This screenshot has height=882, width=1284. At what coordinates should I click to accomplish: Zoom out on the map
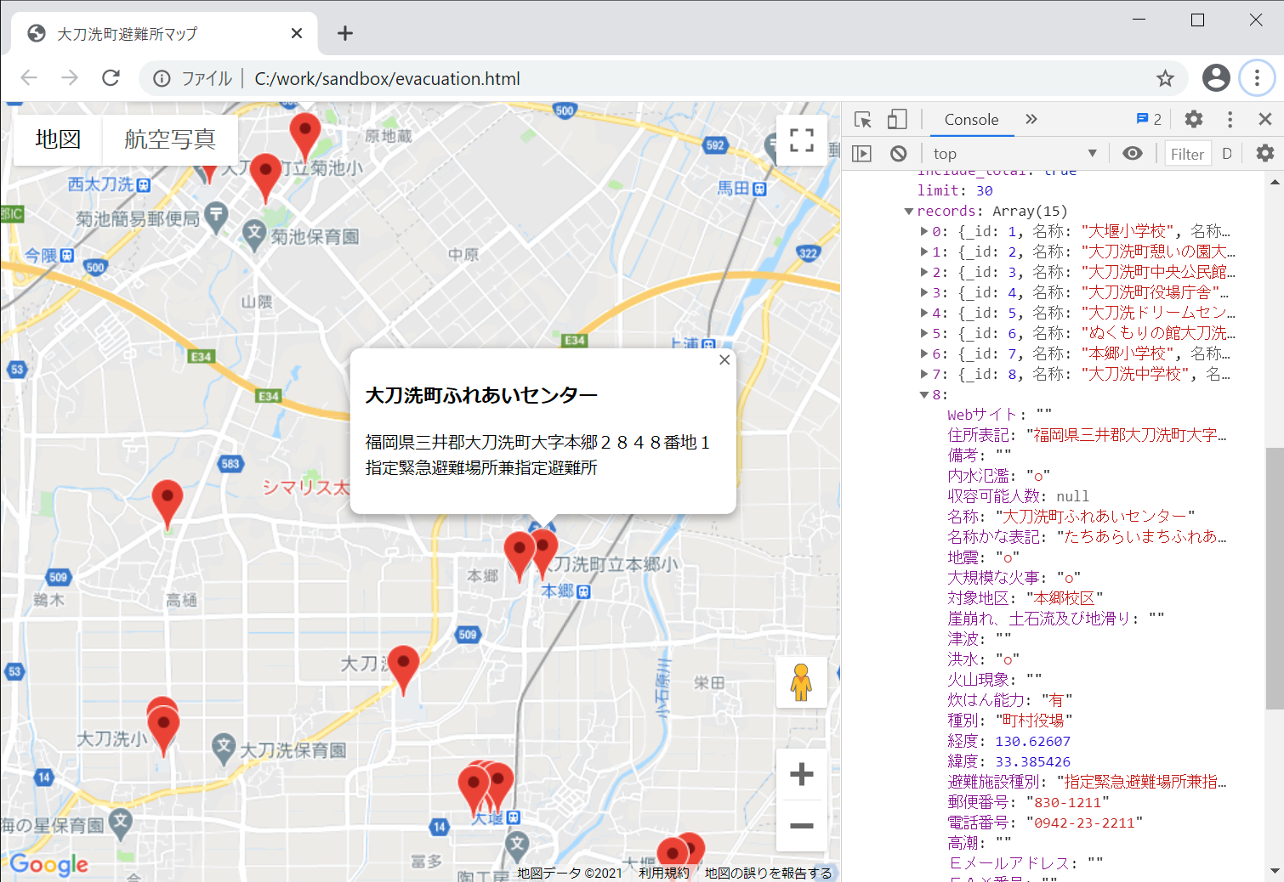802,825
